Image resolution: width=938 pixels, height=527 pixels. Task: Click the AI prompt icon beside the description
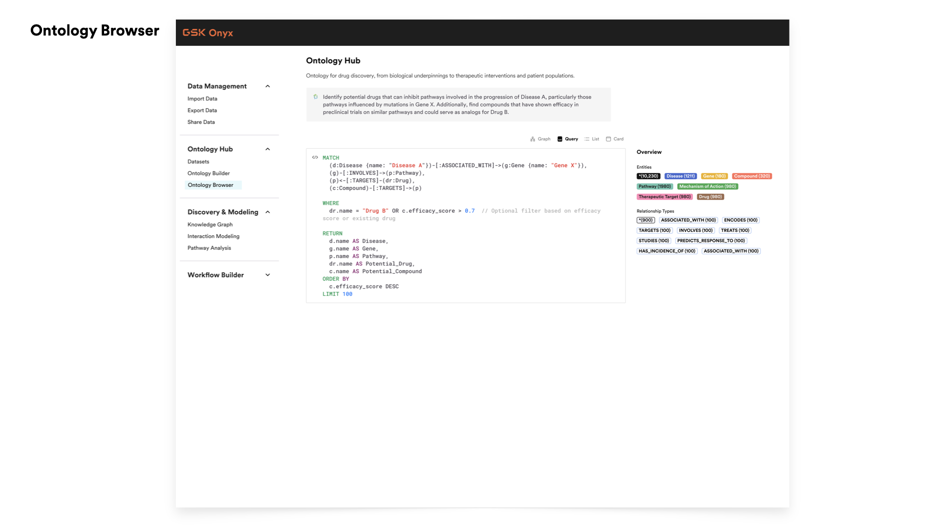pyautogui.click(x=316, y=97)
